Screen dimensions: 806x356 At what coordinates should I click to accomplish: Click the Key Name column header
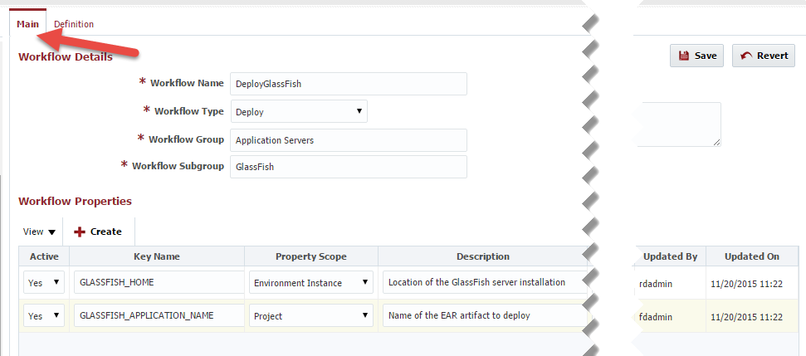(x=157, y=256)
